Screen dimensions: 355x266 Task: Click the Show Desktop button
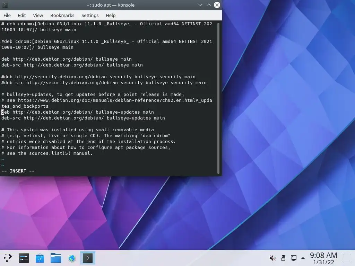[347, 258]
